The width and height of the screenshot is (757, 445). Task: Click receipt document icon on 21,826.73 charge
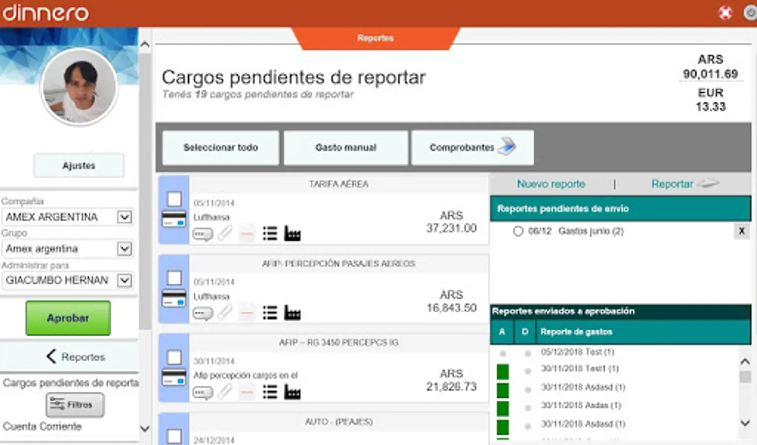coord(247,392)
